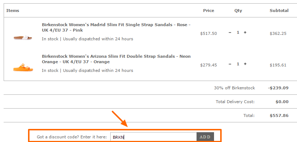
Task: Select the Arizona sandals quantity value
Action: 238,64
